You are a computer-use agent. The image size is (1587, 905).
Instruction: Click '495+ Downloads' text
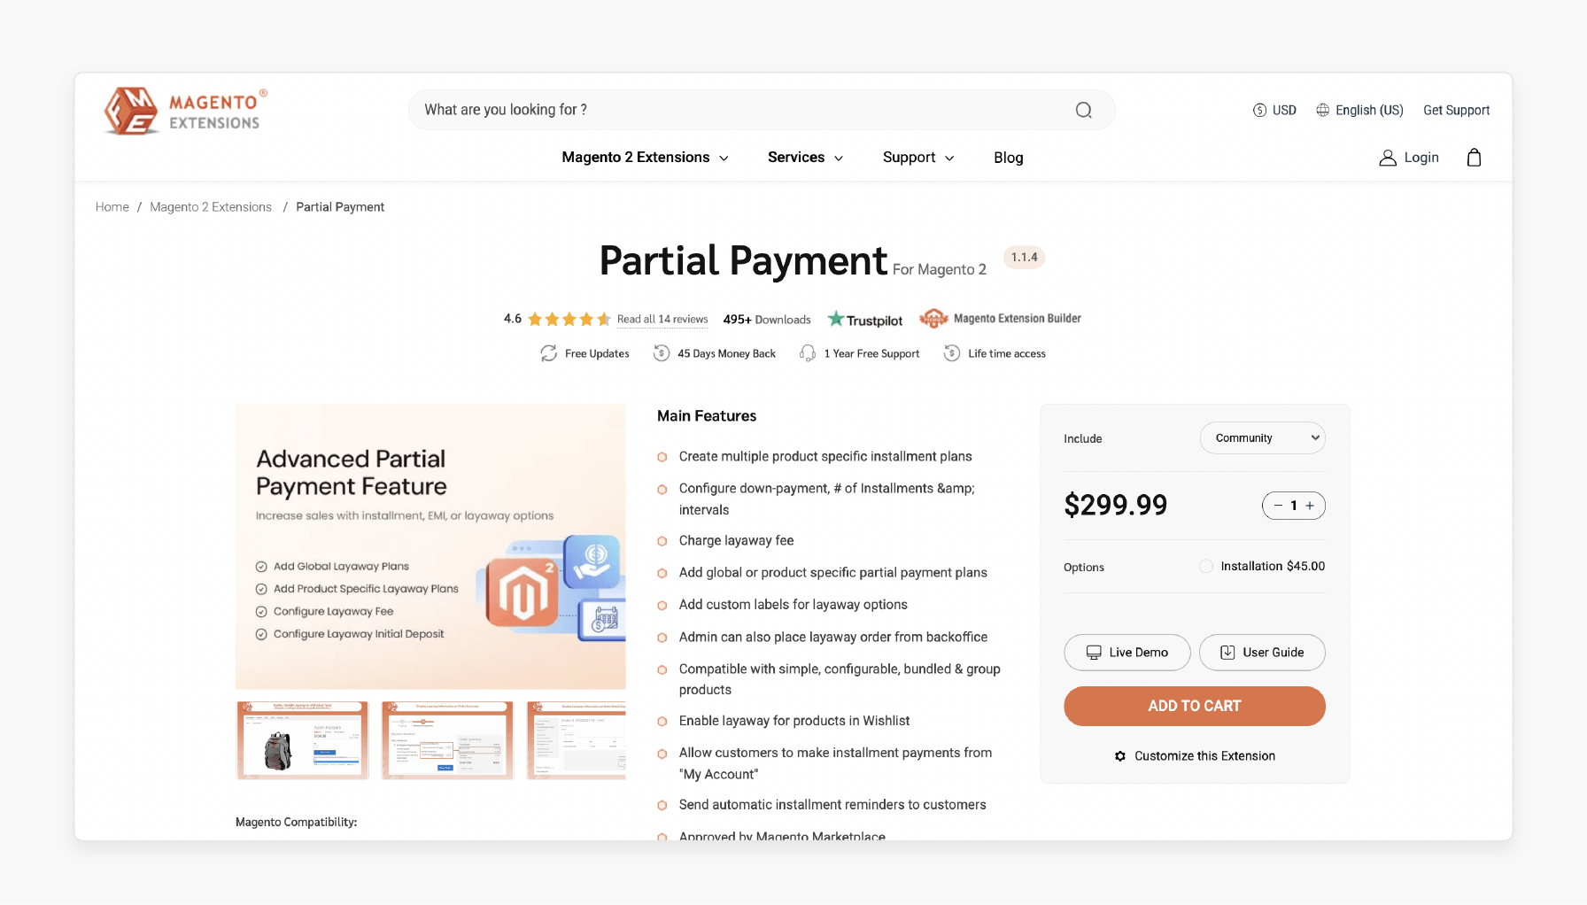click(767, 320)
